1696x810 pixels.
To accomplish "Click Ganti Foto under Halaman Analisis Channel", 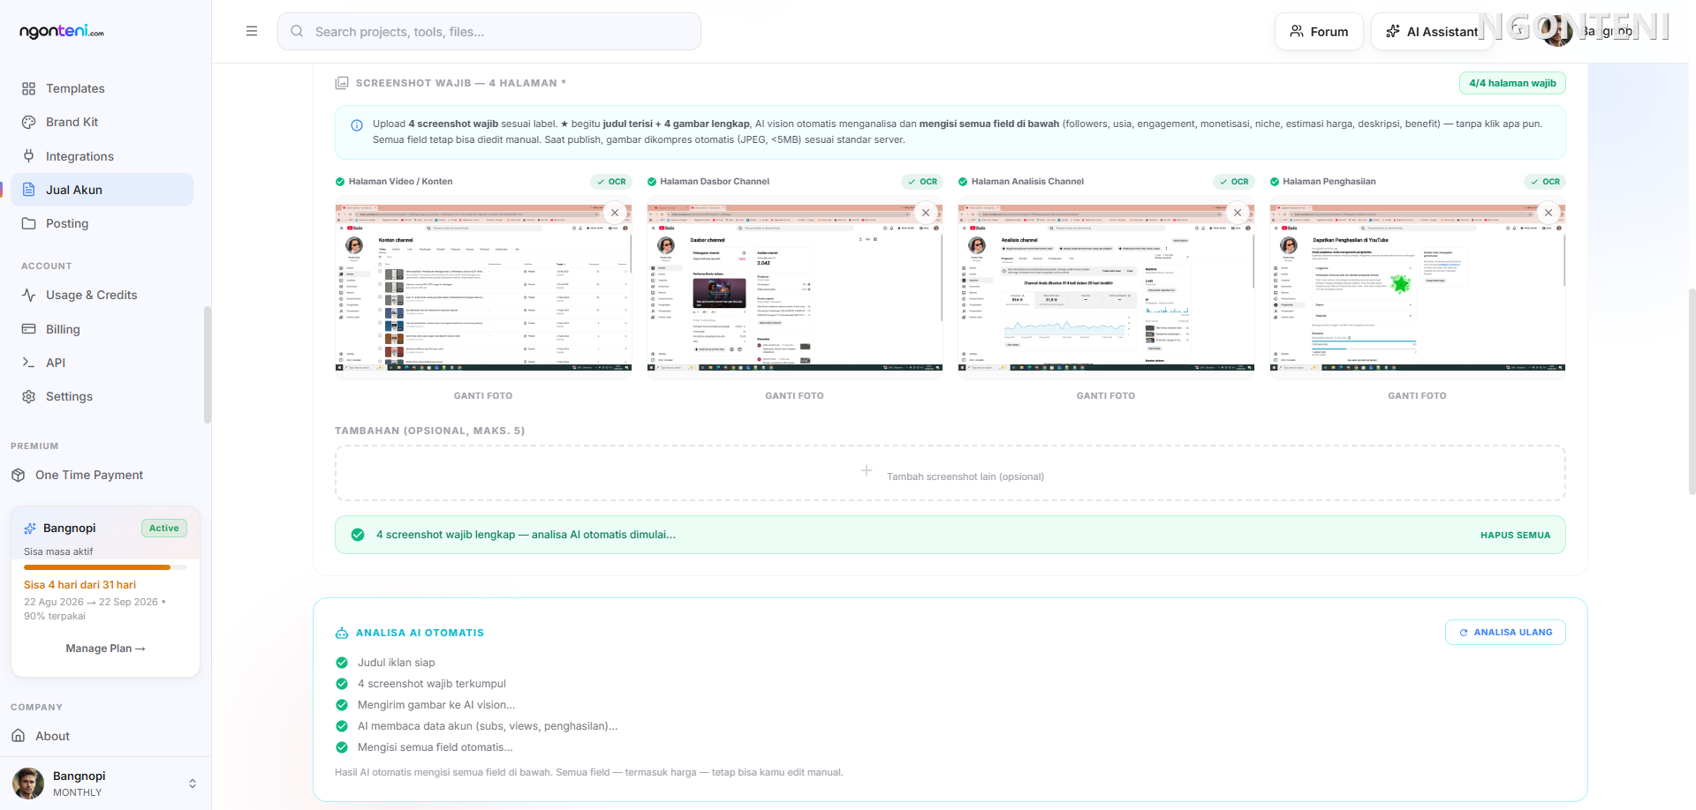I will pyautogui.click(x=1106, y=396).
